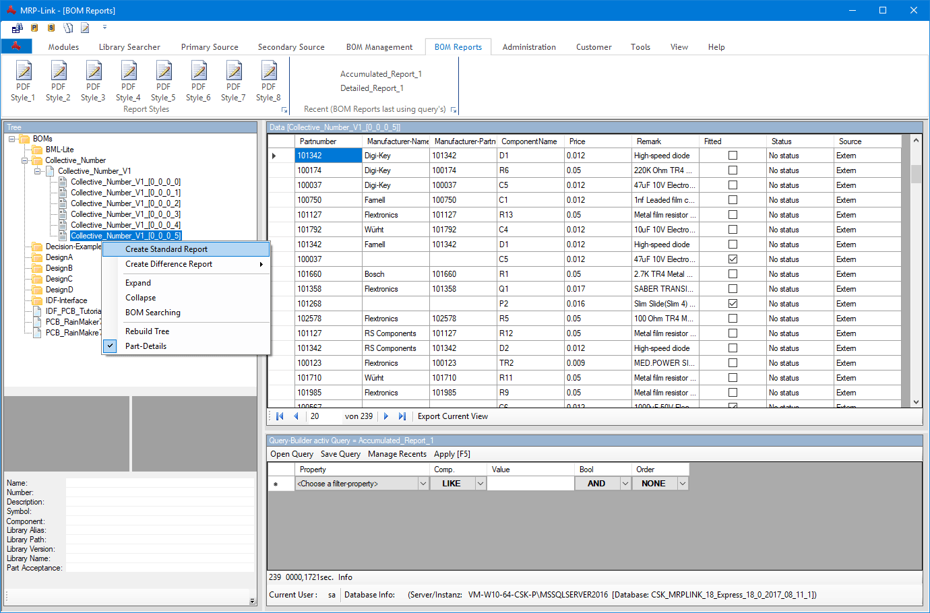Select PDF Style_7 report style

click(233, 81)
